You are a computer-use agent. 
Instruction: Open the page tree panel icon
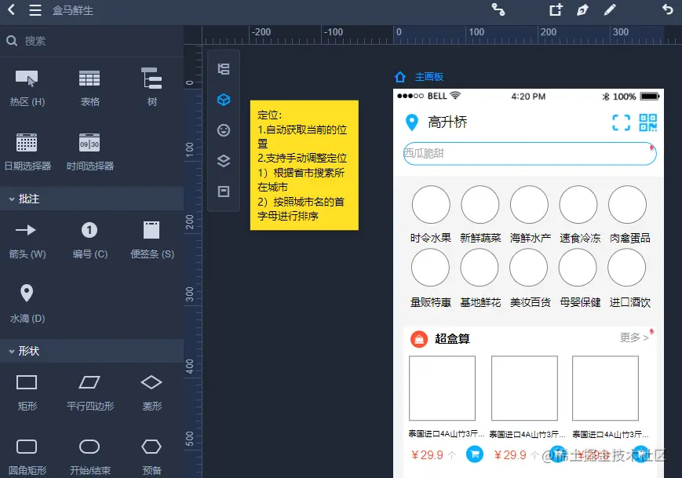coord(224,69)
